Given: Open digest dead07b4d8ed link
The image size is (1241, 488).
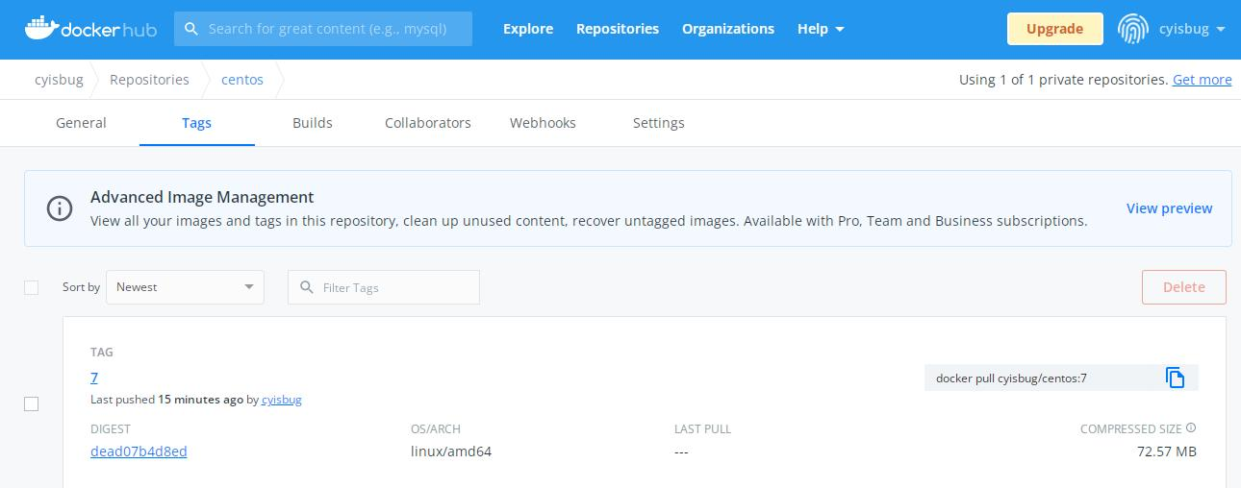Looking at the screenshot, I should (x=139, y=451).
